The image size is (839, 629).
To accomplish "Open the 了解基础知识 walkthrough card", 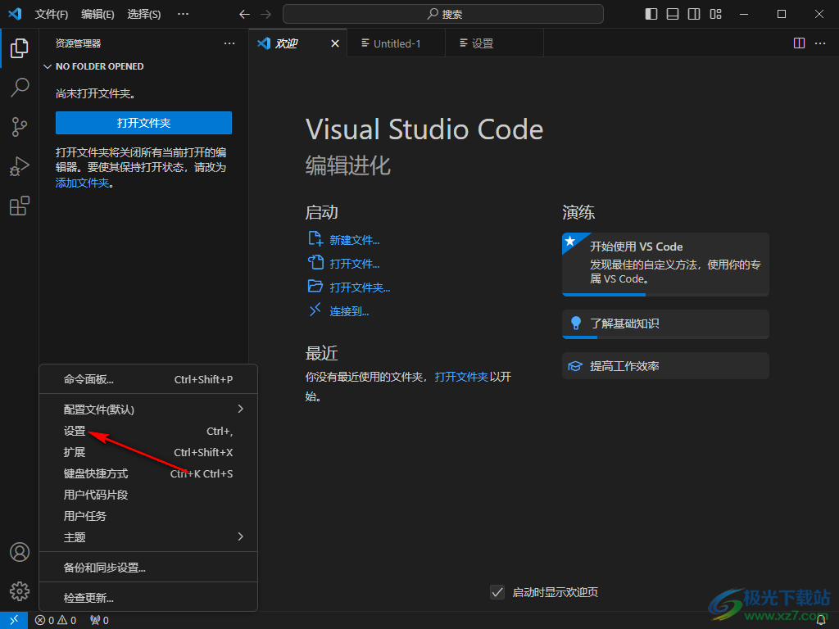I will pyautogui.click(x=665, y=324).
